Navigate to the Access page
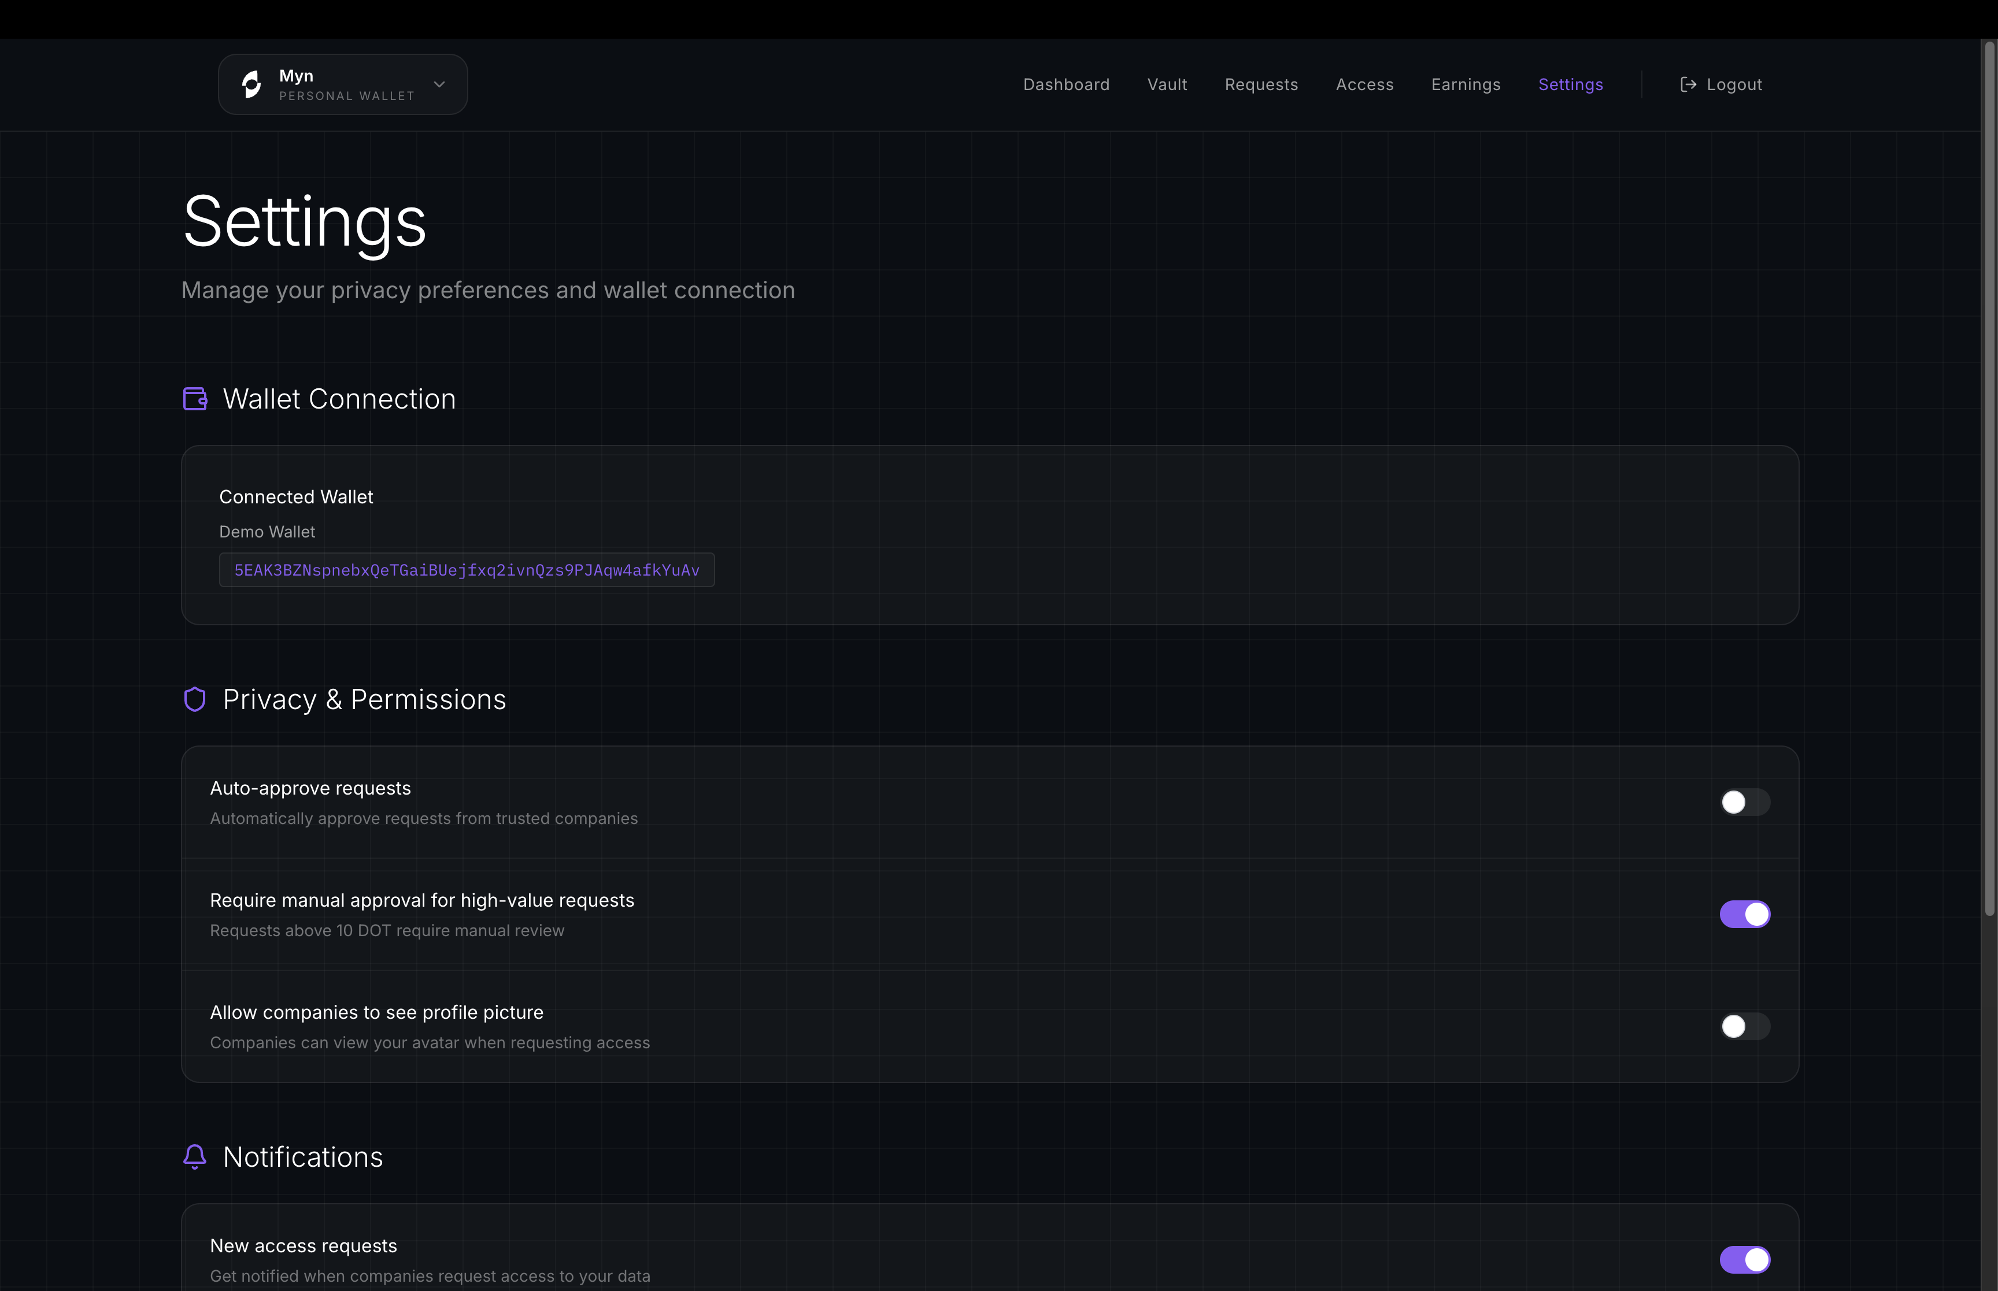 (x=1364, y=85)
